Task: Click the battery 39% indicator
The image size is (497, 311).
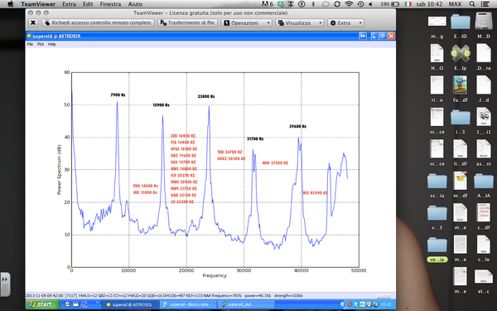Action: (x=389, y=4)
